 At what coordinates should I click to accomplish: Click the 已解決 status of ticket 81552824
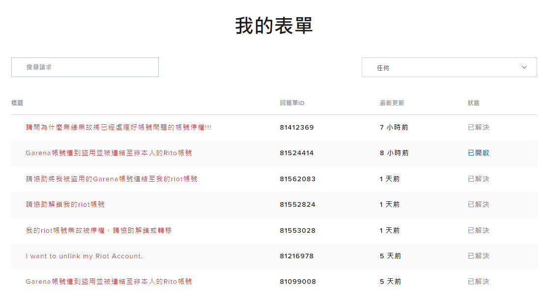click(478, 204)
